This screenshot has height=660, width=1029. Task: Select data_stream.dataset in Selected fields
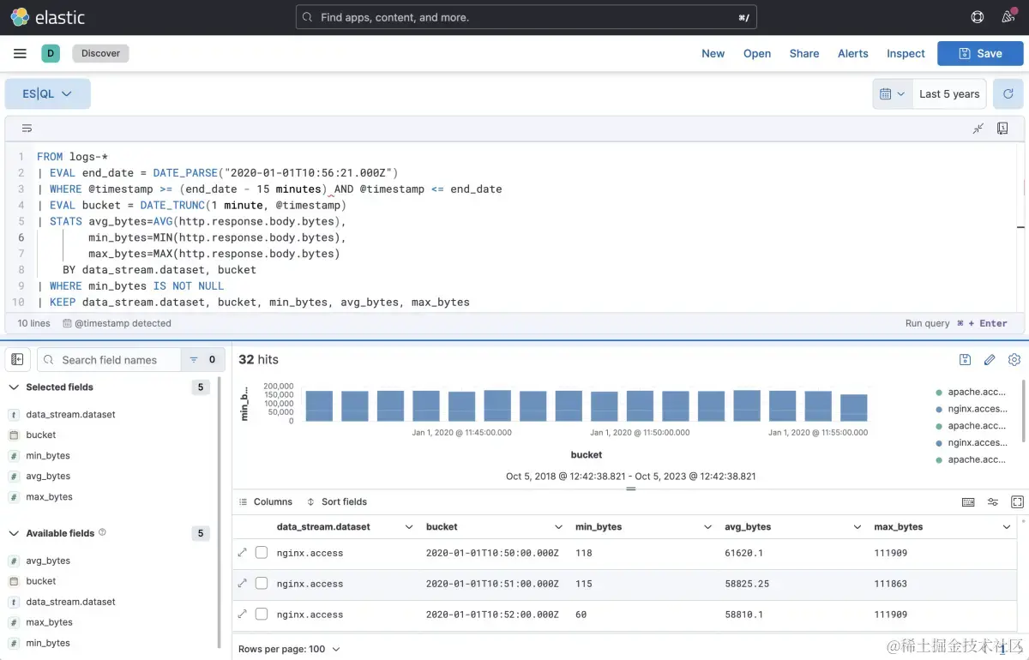(70, 414)
